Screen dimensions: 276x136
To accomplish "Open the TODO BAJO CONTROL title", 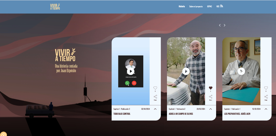I will point(122,114).
